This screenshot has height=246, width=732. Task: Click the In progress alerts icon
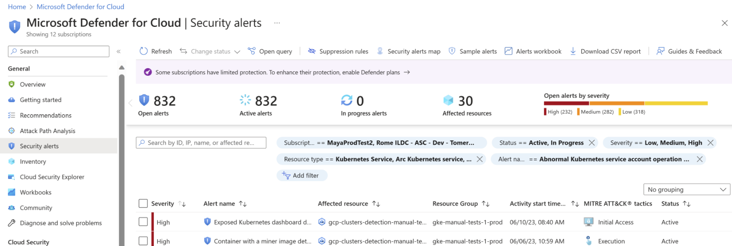[346, 100]
